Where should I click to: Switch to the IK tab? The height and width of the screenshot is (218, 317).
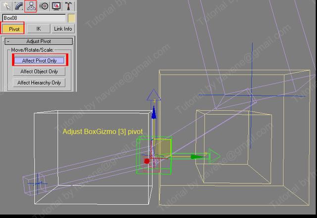pyautogui.click(x=39, y=29)
